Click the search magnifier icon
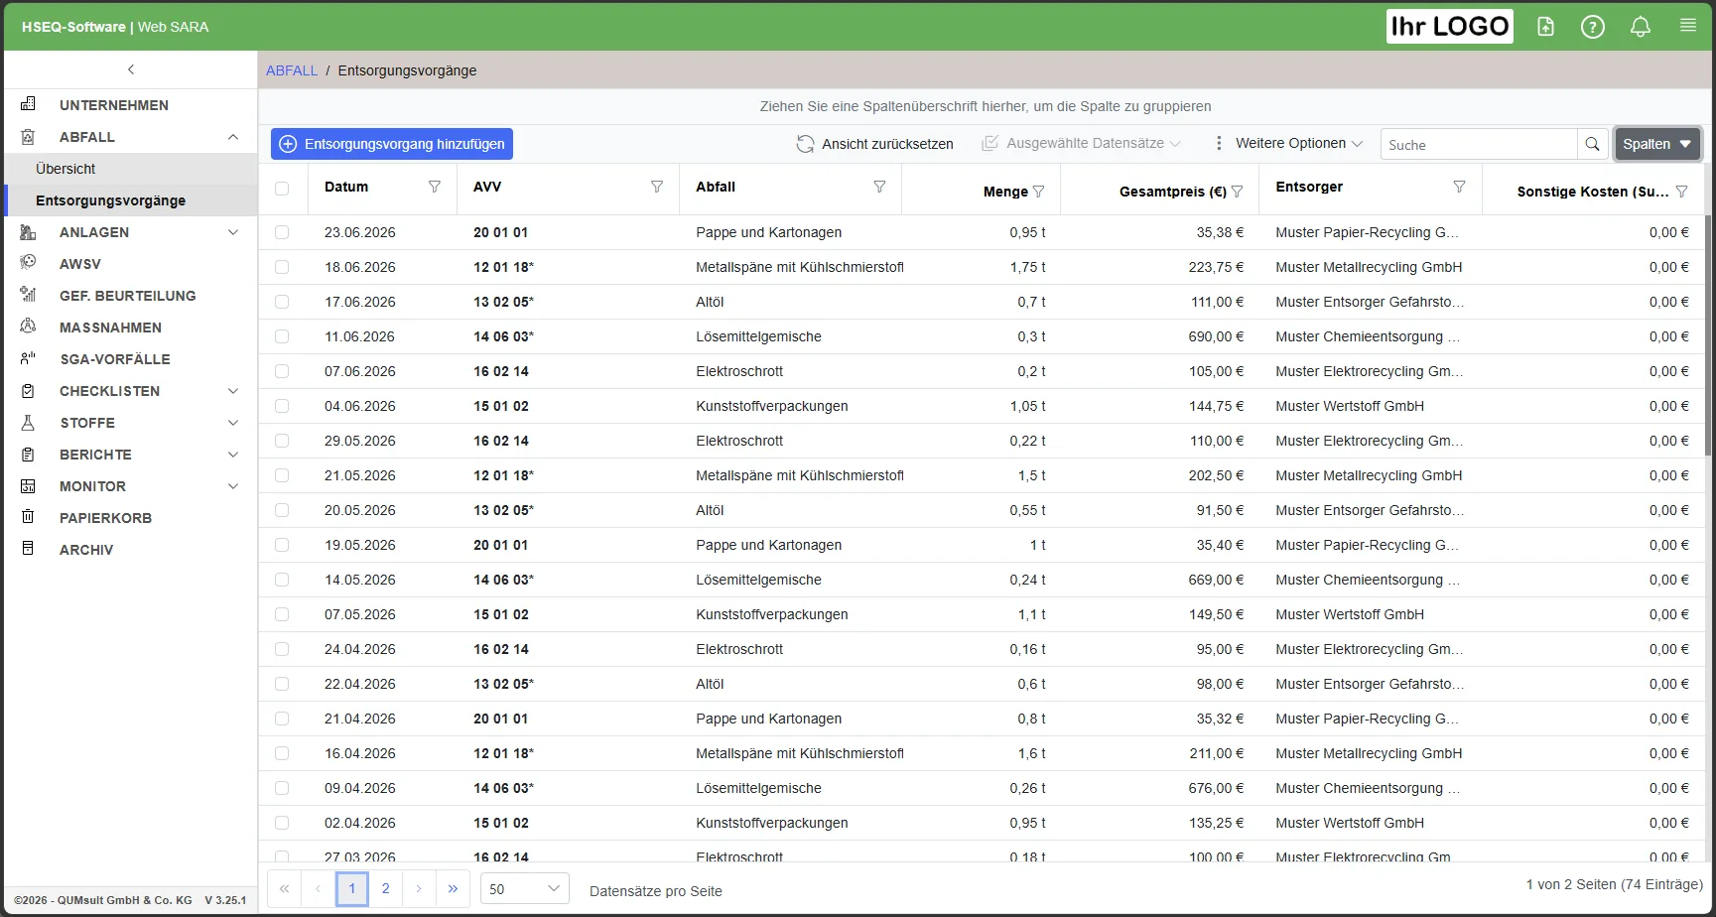The height and width of the screenshot is (917, 1716). (1592, 144)
